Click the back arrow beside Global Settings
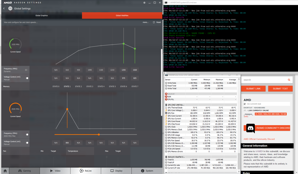298x174 pixels. [4, 8]
